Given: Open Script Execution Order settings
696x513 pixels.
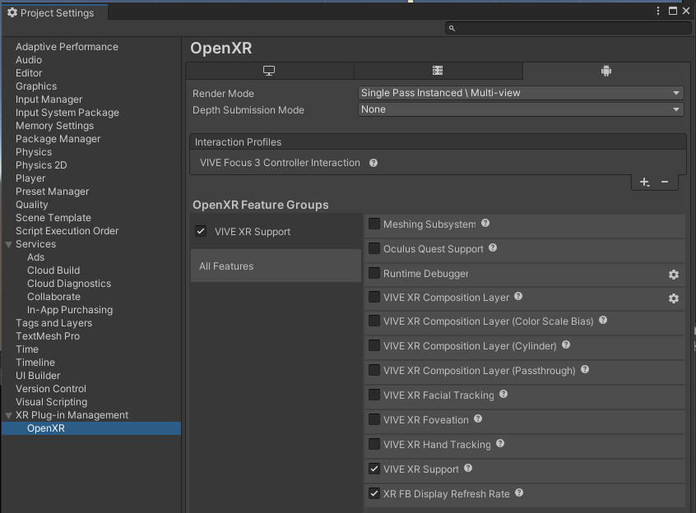Looking at the screenshot, I should tap(67, 231).
